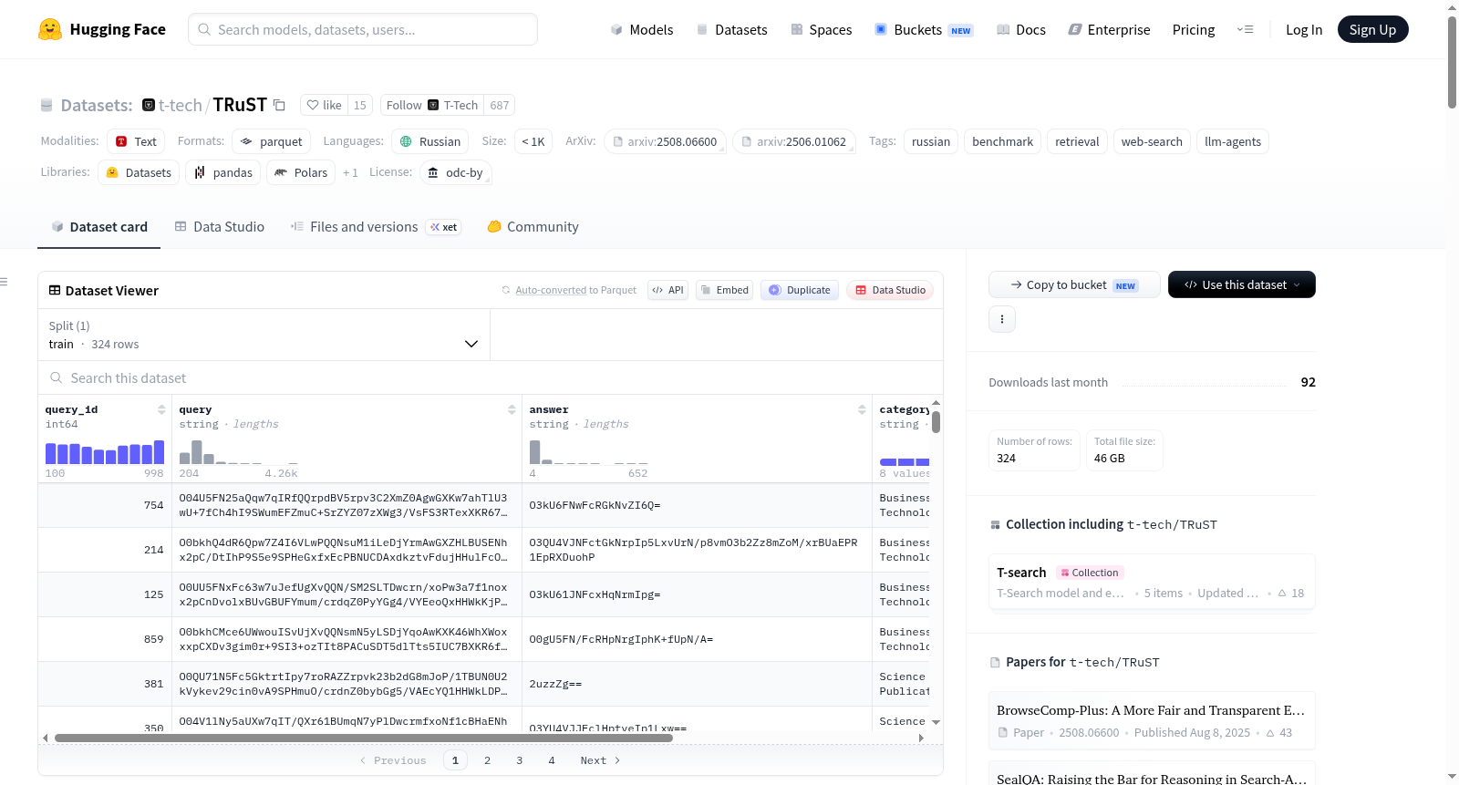Select the parquet format tag
The image size is (1459, 785).
tap(271, 141)
